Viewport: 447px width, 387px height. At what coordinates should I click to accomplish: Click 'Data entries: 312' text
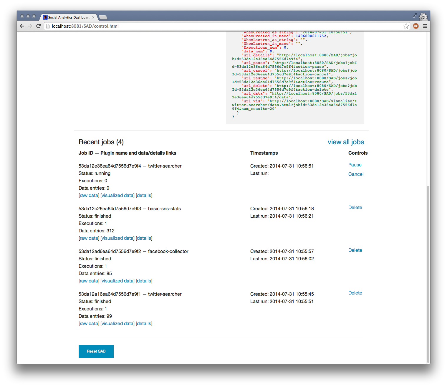[x=97, y=231]
